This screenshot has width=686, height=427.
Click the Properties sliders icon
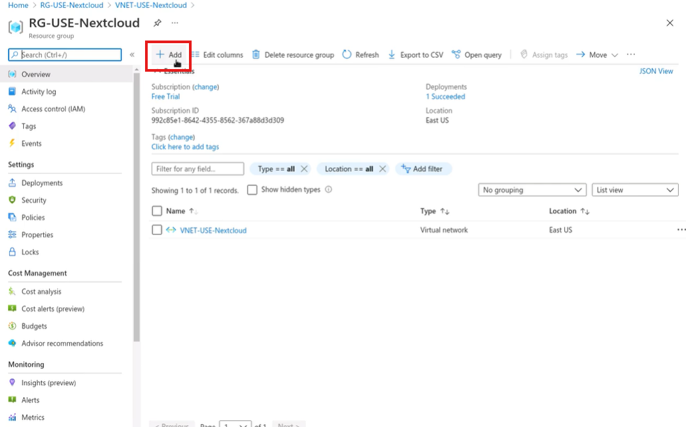pos(12,234)
